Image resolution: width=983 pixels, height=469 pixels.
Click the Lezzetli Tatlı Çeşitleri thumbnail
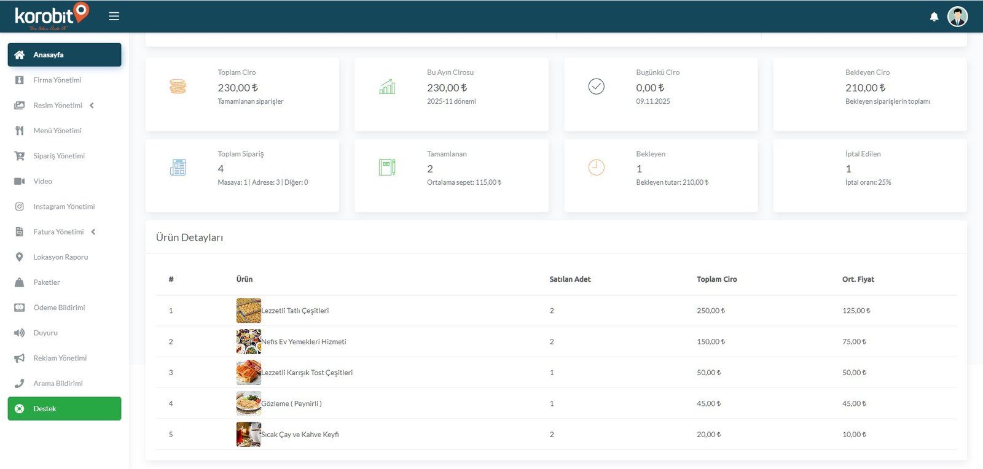point(248,311)
